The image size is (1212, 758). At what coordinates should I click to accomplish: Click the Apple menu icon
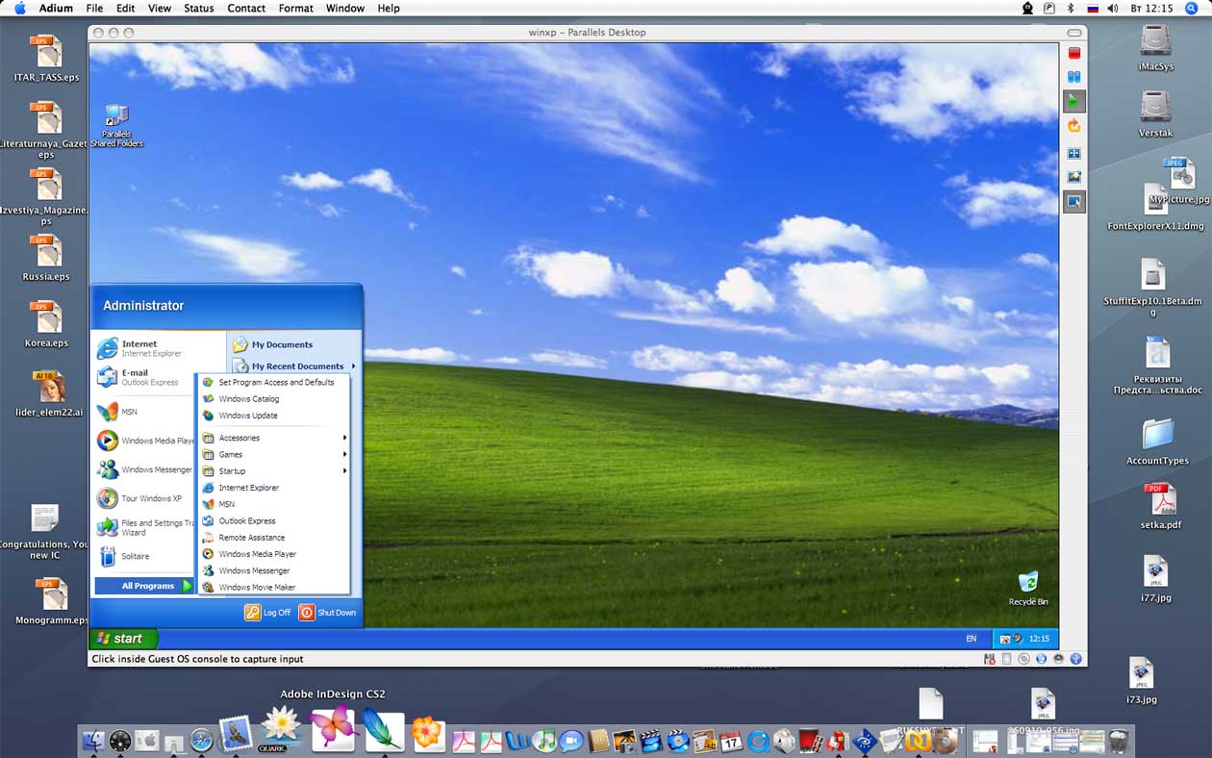[19, 8]
